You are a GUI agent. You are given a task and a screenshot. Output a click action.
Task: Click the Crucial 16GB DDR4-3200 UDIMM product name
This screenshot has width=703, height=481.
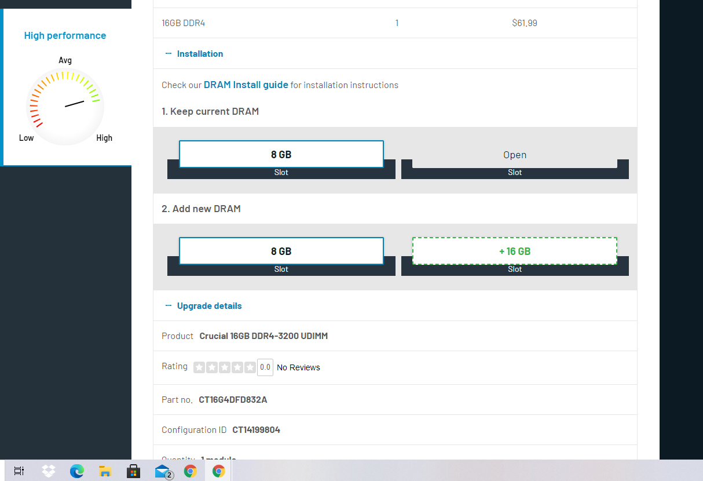pos(263,336)
